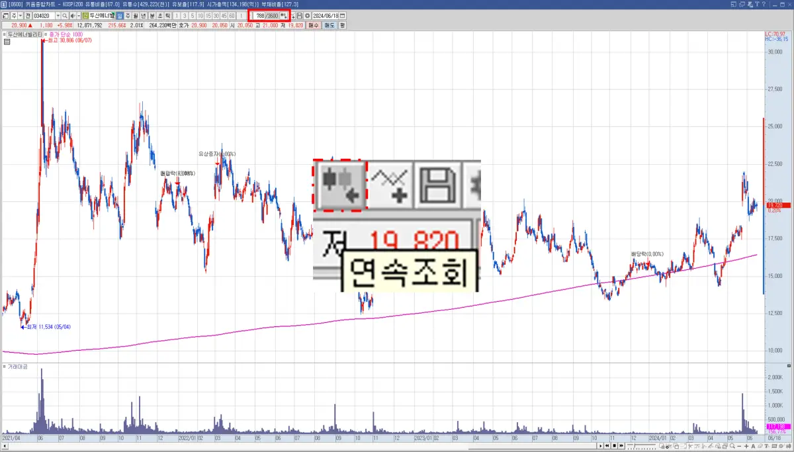Switch to the 년 yearly chart tab
The height and width of the screenshot is (452, 794).
tap(143, 15)
